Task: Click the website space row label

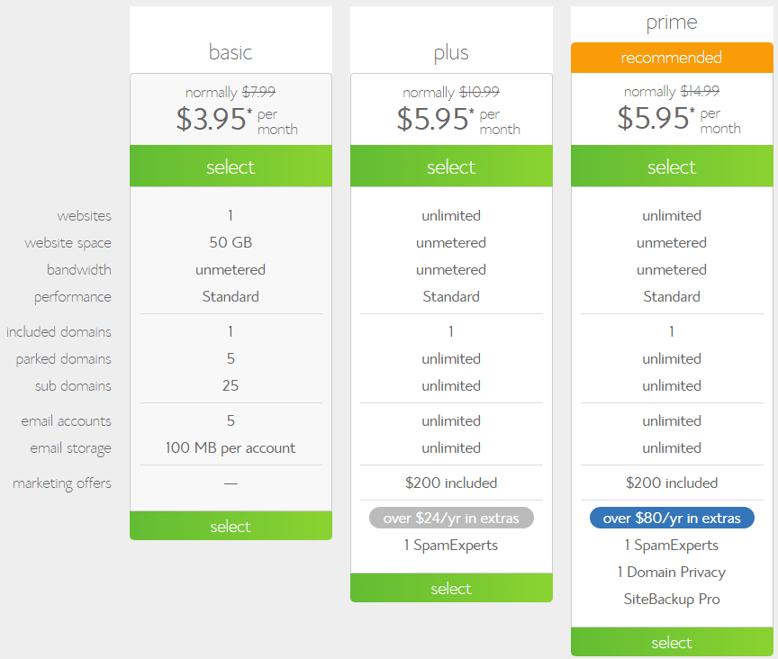Action: (x=68, y=243)
